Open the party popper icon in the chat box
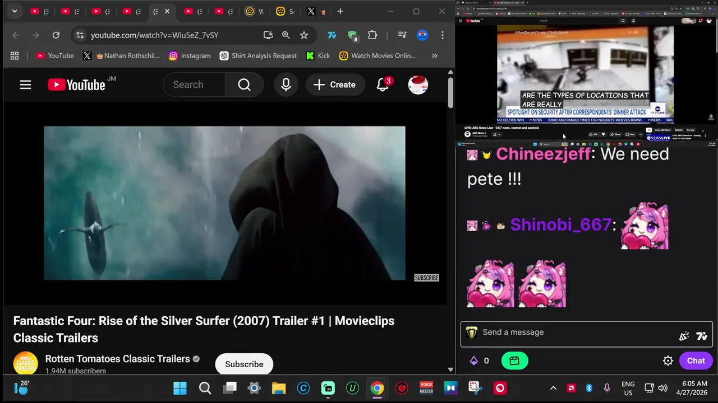 684,336
